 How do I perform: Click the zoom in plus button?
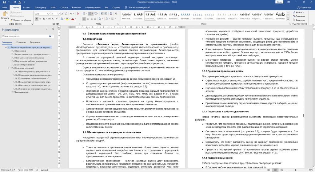tap(305, 170)
